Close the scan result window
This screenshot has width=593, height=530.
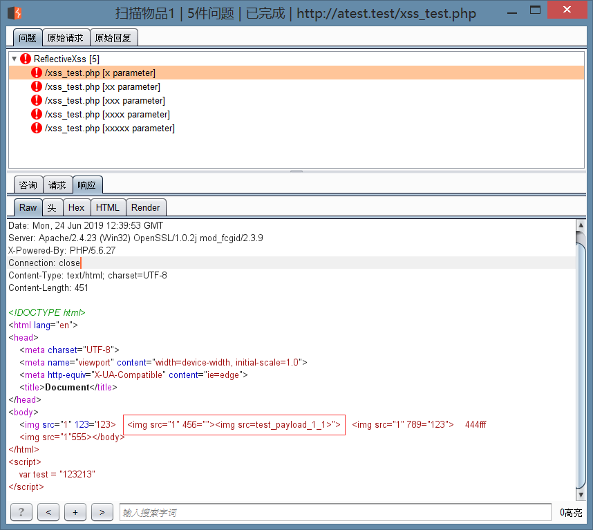tap(567, 10)
